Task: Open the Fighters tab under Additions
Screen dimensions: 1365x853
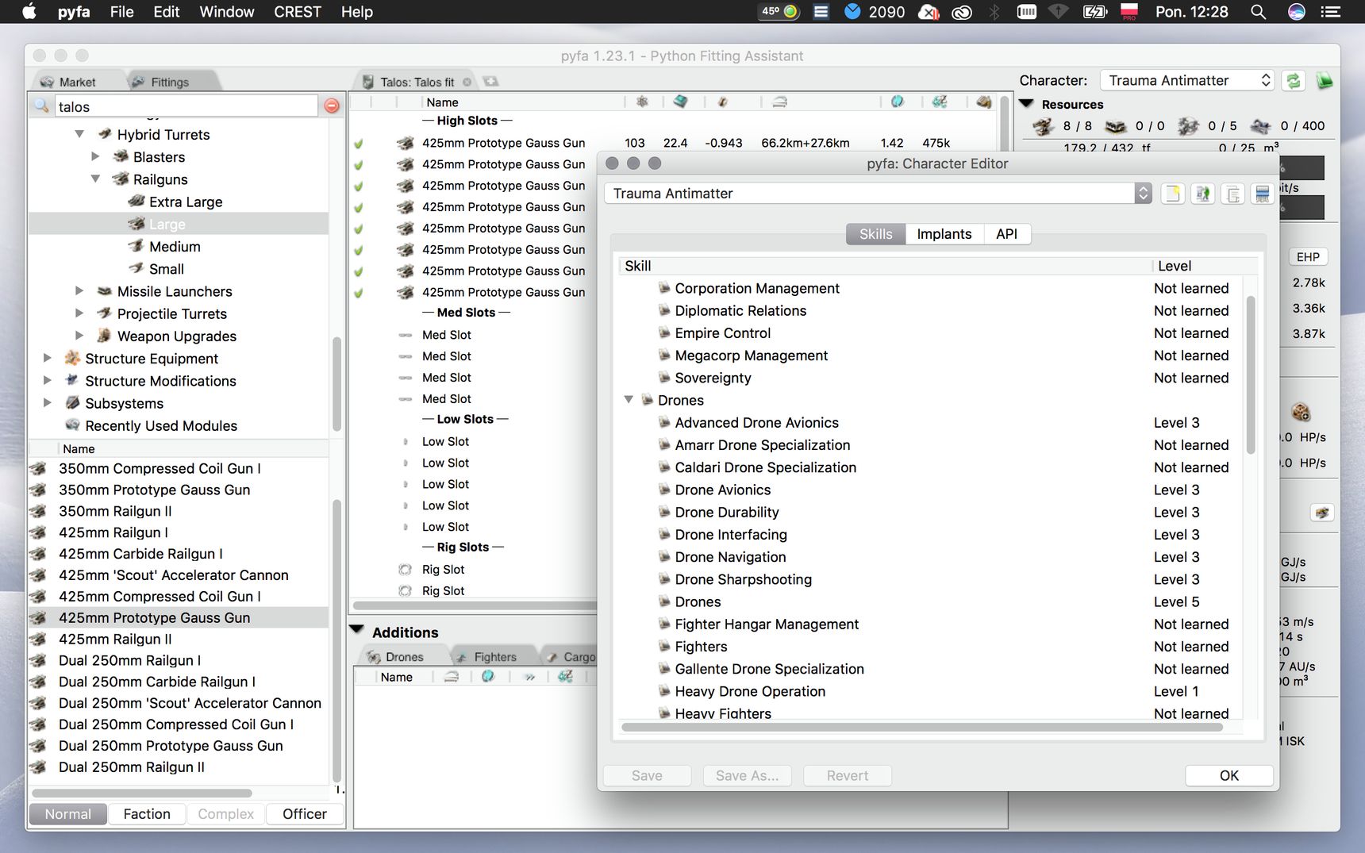Action: 494,657
